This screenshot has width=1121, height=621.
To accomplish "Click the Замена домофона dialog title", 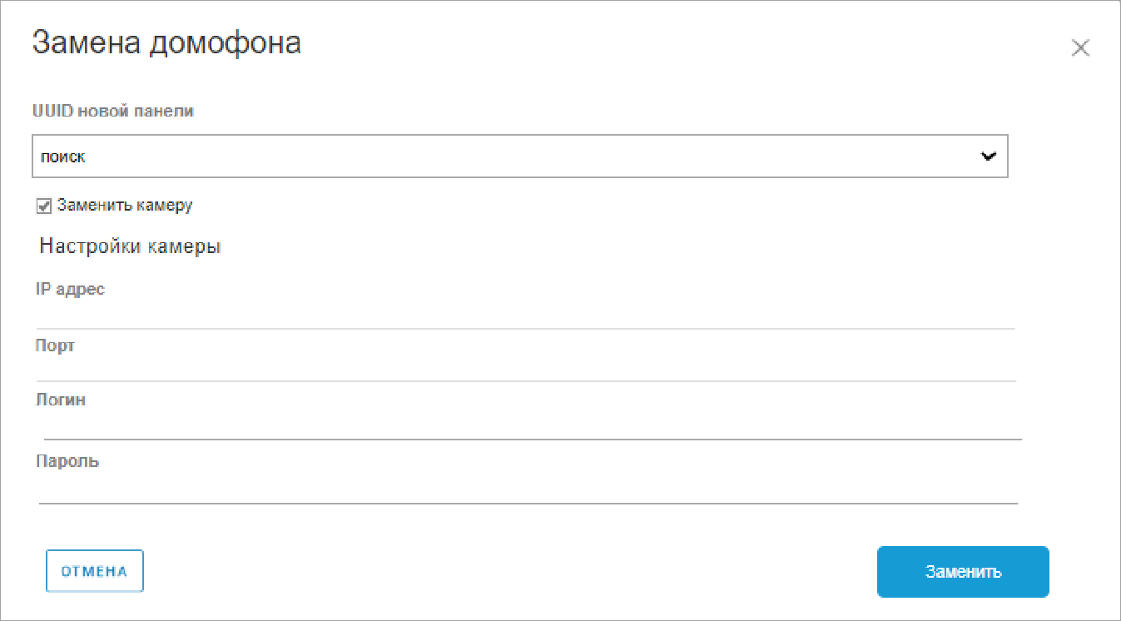I will (x=166, y=43).
